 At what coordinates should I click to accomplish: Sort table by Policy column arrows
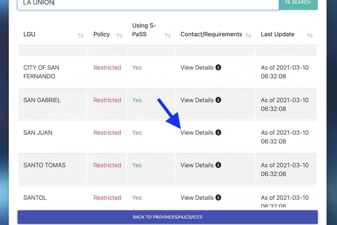click(x=120, y=35)
